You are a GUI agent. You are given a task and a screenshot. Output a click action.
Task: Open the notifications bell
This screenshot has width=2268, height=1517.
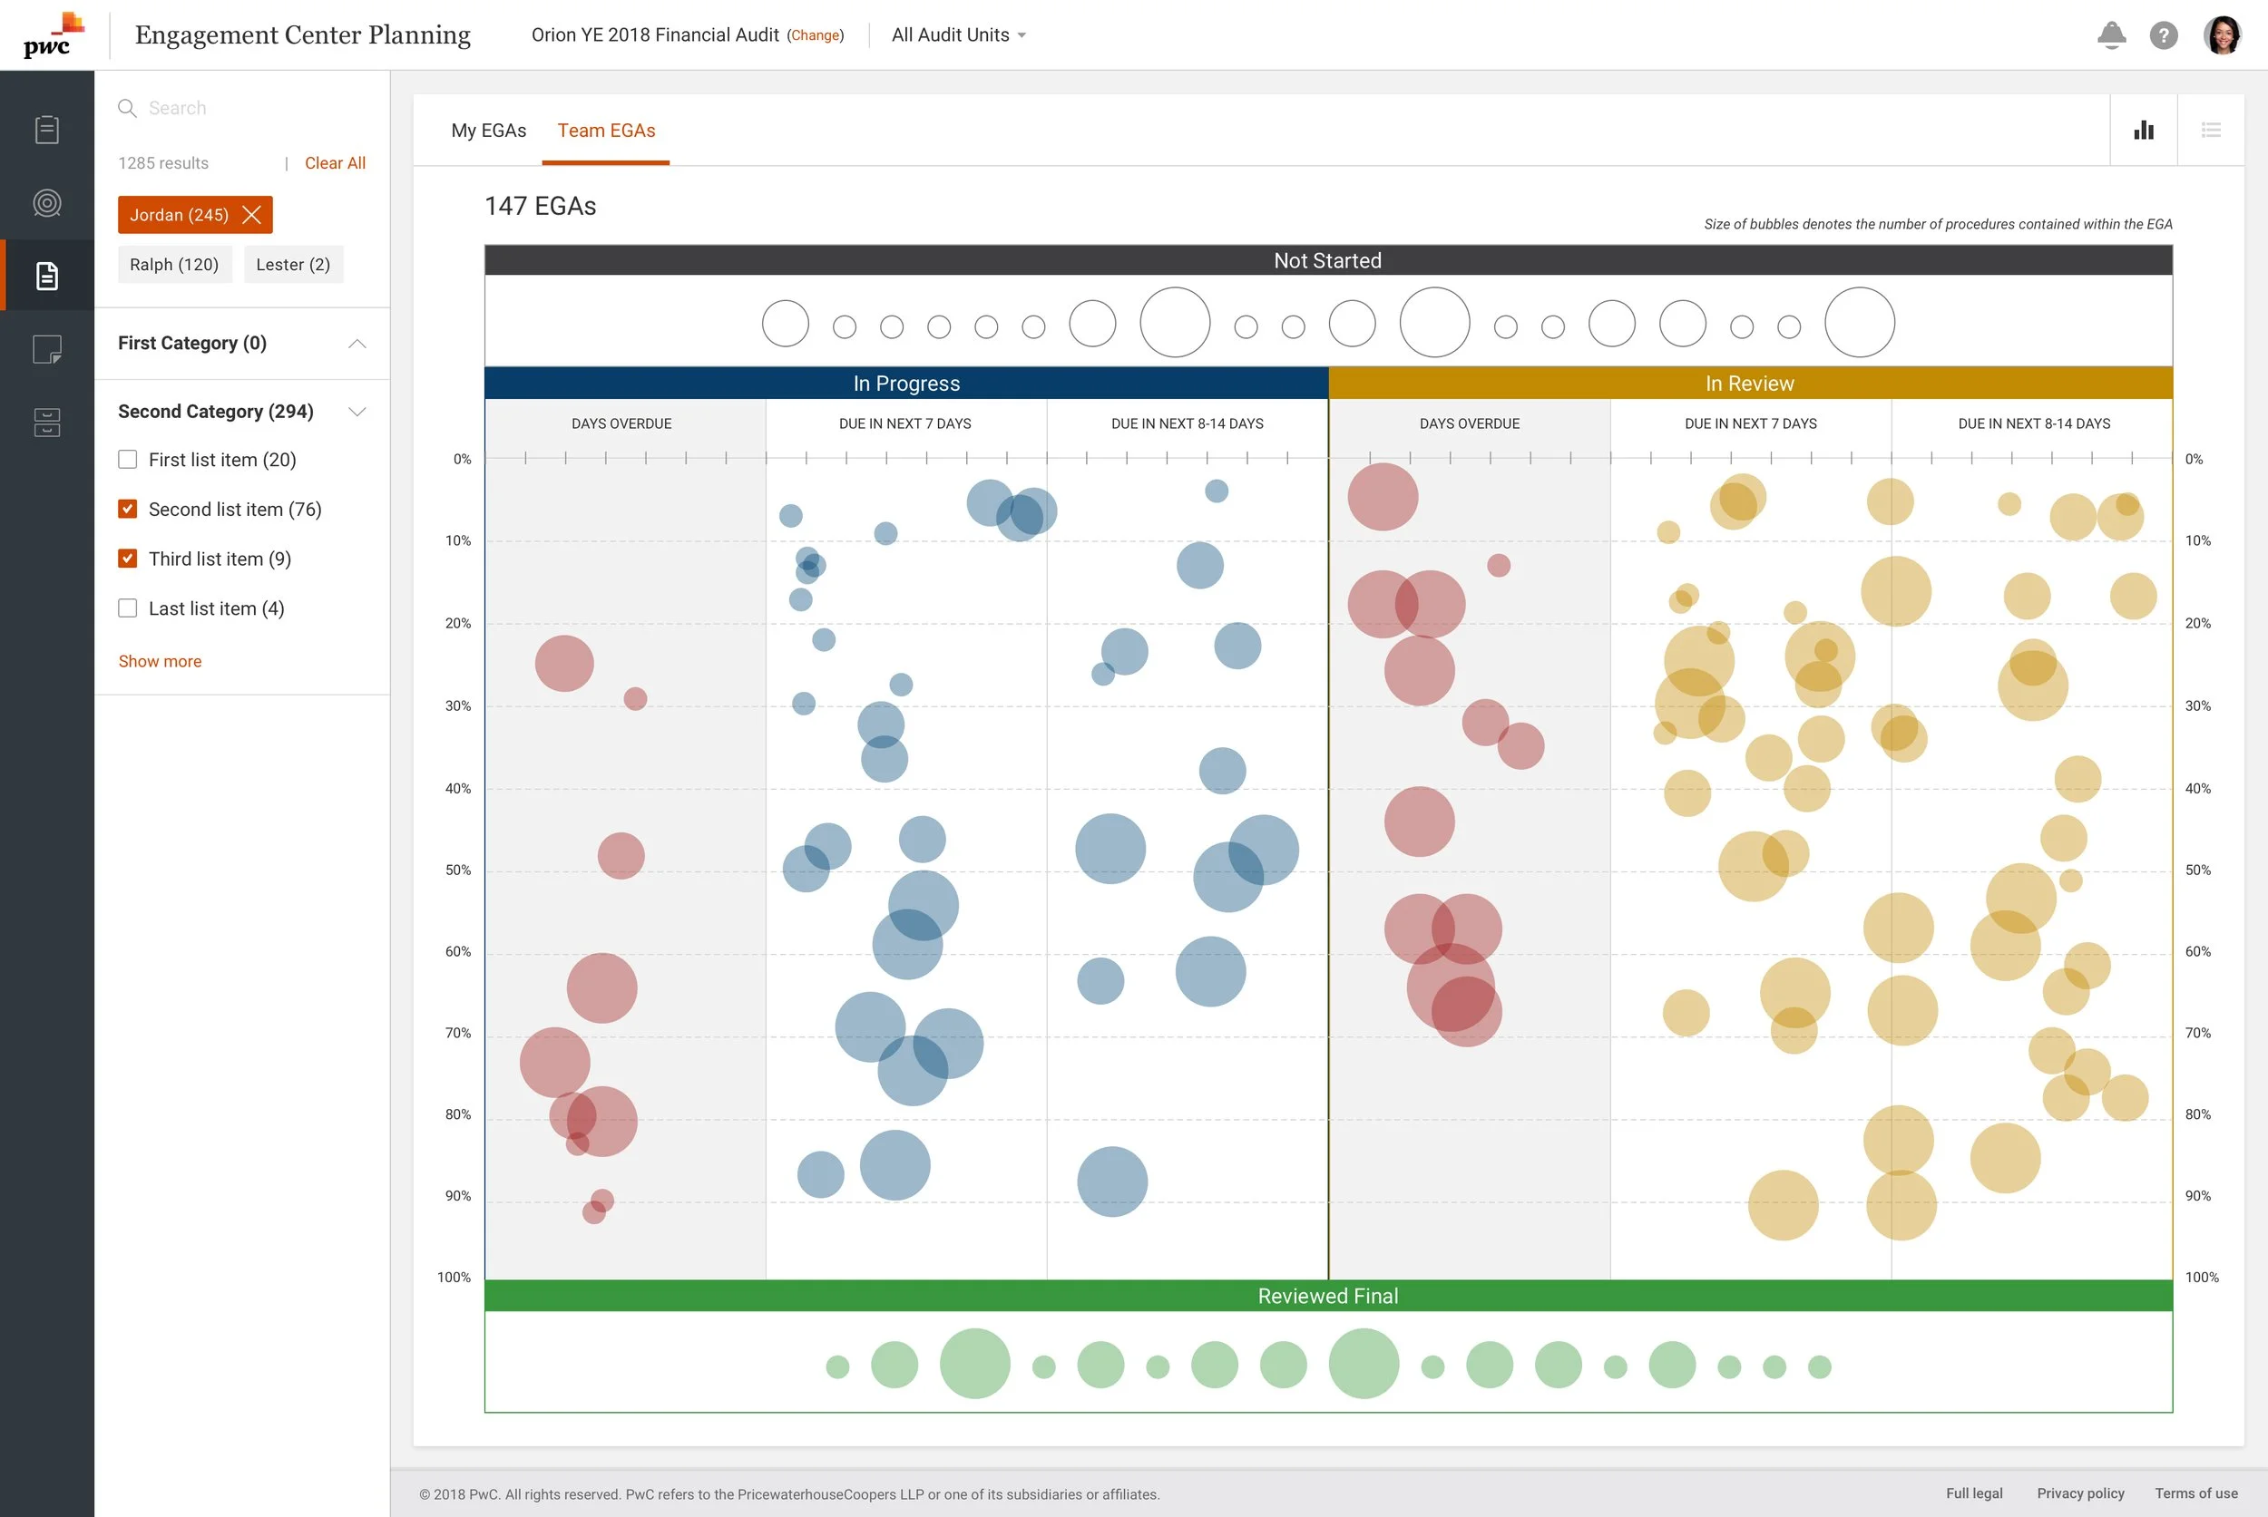click(2111, 34)
